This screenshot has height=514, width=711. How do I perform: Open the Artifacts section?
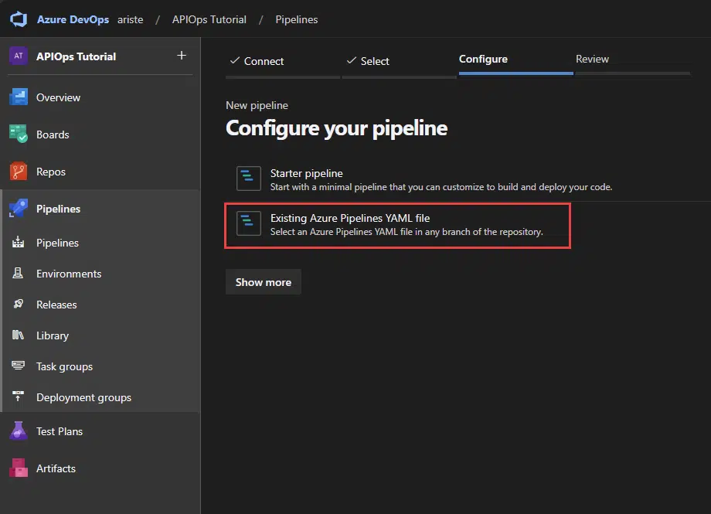pyautogui.click(x=56, y=468)
